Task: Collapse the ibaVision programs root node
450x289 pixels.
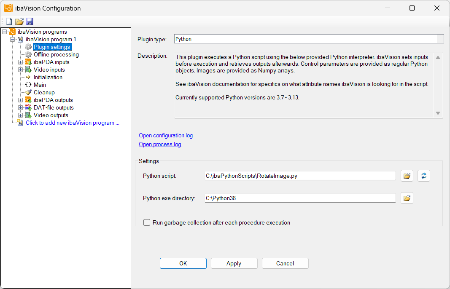Action: (x=4, y=32)
